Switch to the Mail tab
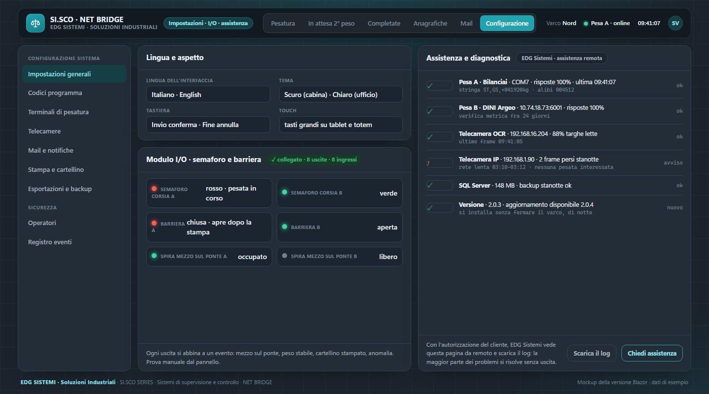The height and width of the screenshot is (394, 709). (x=466, y=23)
